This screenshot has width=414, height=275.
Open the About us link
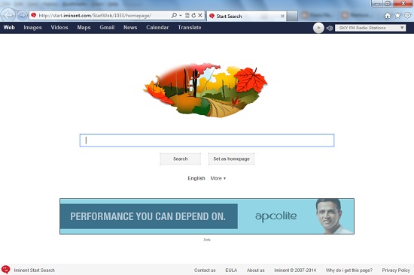(x=256, y=270)
